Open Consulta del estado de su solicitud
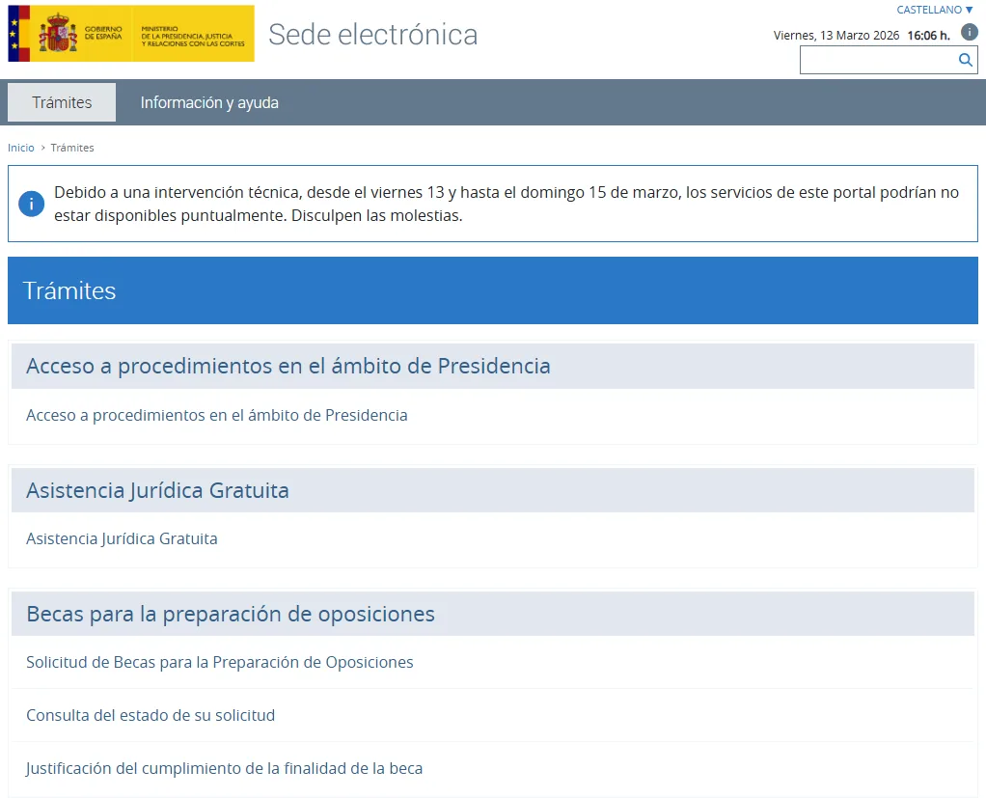Viewport: 986px width, 798px height. coord(149,715)
